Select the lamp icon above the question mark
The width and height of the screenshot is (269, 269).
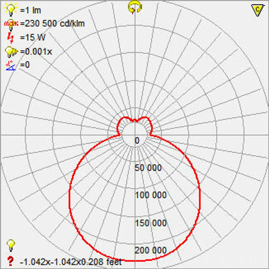(x=11, y=245)
